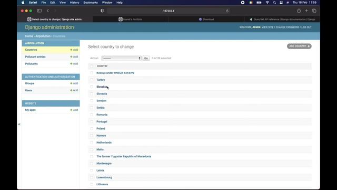Open the Montenegro country entry
337x190 pixels.
[x=104, y=164]
